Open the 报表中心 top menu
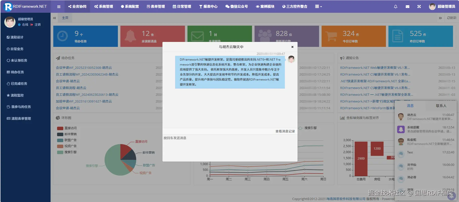Screen dimensions: 459x202 coord(208,6)
